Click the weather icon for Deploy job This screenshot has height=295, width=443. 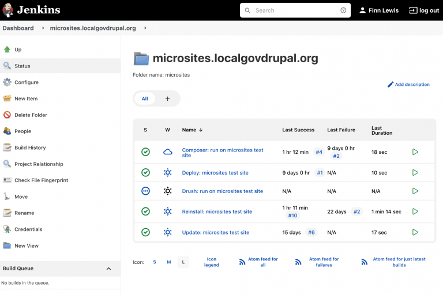tap(168, 172)
